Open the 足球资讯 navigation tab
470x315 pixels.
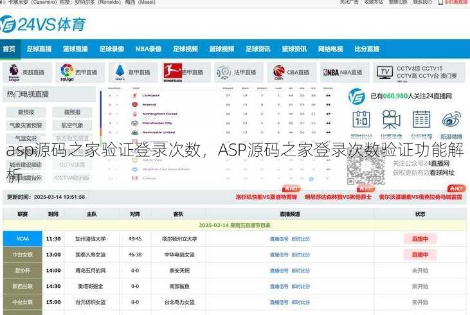[x=258, y=49]
